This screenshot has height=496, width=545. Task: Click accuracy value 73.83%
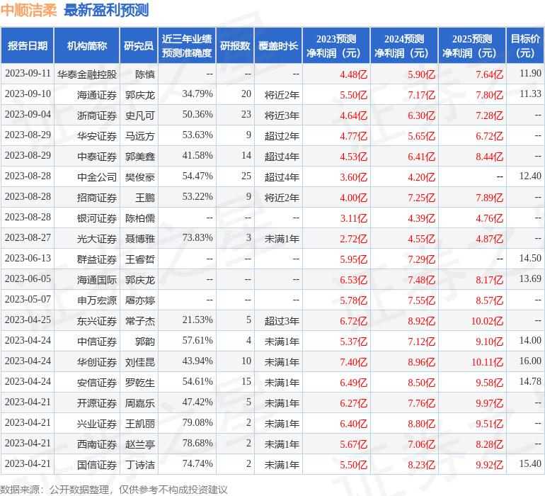[197, 237]
